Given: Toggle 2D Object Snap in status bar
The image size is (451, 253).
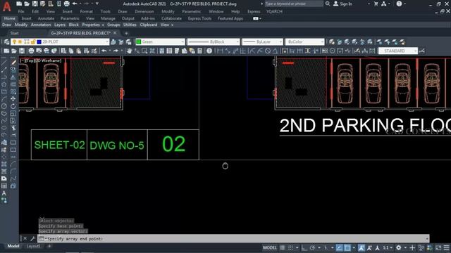Looking at the screenshot, I should [x=347, y=247].
